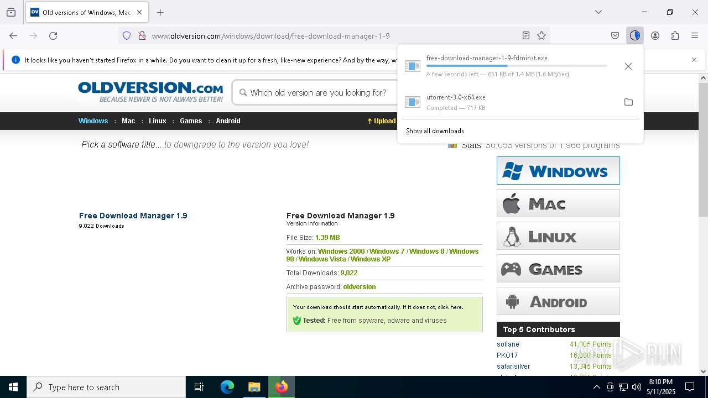Select Games in the navigation bar
This screenshot has width=708, height=398.
(x=191, y=121)
